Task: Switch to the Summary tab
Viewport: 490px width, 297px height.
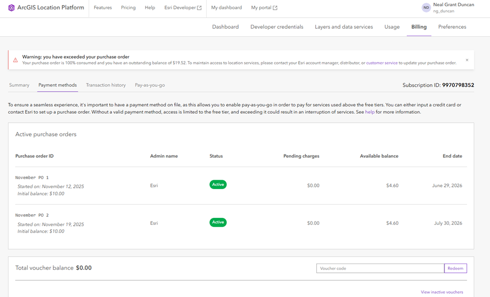Action: tap(19, 85)
